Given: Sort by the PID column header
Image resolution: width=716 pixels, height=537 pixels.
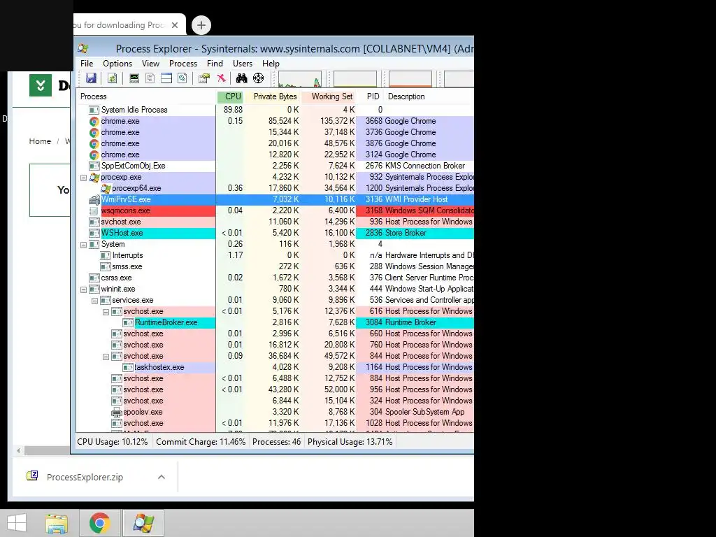Looking at the screenshot, I should [x=371, y=96].
